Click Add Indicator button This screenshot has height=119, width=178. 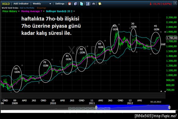pos(21,4)
